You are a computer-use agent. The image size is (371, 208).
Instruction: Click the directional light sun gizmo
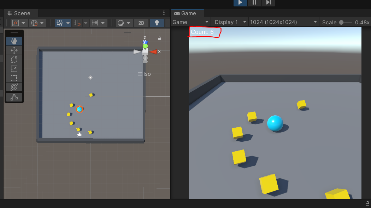(x=90, y=78)
